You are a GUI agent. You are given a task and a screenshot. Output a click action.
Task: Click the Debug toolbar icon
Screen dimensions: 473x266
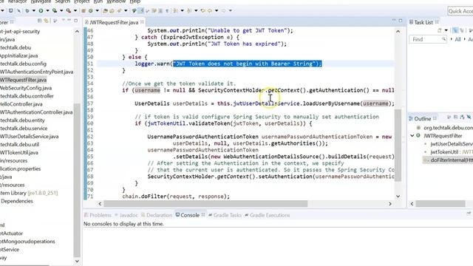click(x=27, y=10)
